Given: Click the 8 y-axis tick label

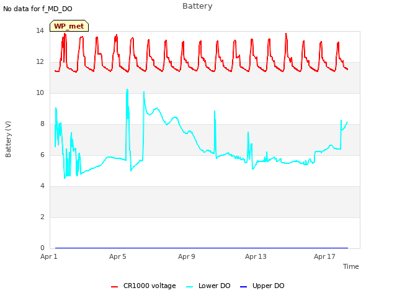Looking at the screenshot, I should pos(42,124).
